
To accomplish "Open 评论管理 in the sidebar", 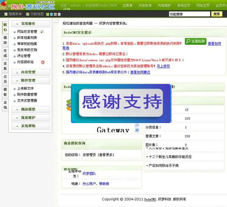I will [x=24, y=56].
